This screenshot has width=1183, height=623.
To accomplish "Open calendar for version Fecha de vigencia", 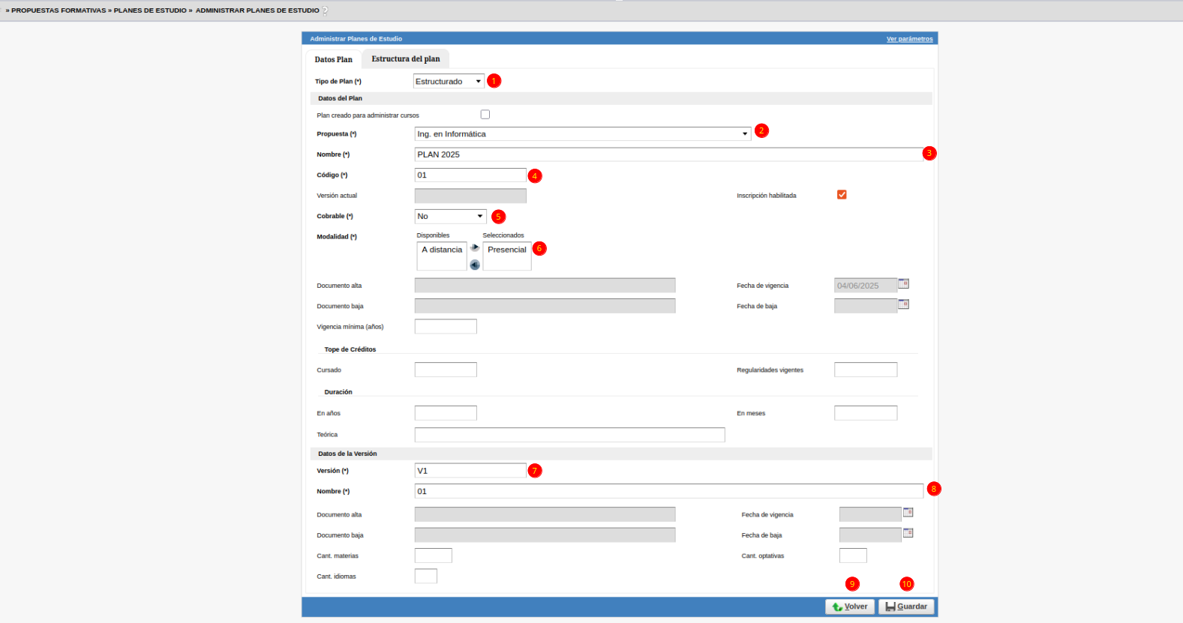I will tap(908, 513).
